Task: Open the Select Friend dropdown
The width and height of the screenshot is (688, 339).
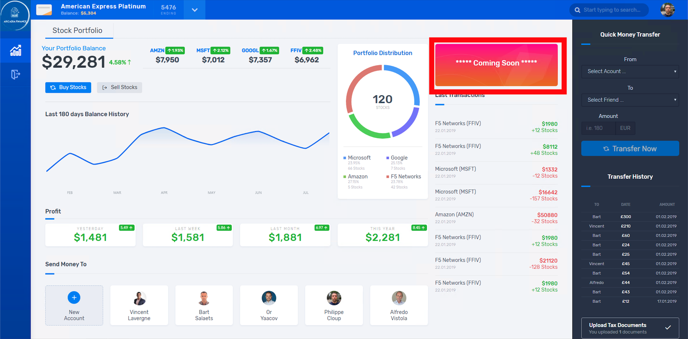Action: 630,100
